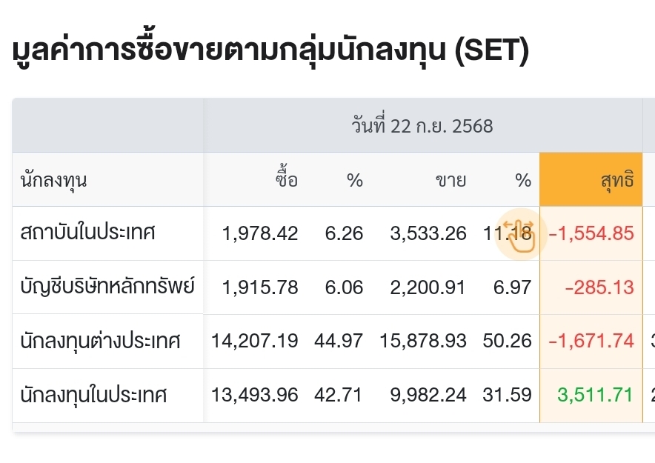Click the ขาย column header
The image size is (655, 463).
450,180
